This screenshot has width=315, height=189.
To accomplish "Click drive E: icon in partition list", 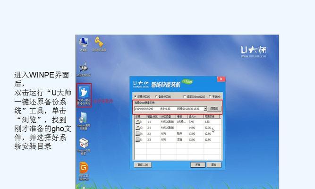I will 137,139.
